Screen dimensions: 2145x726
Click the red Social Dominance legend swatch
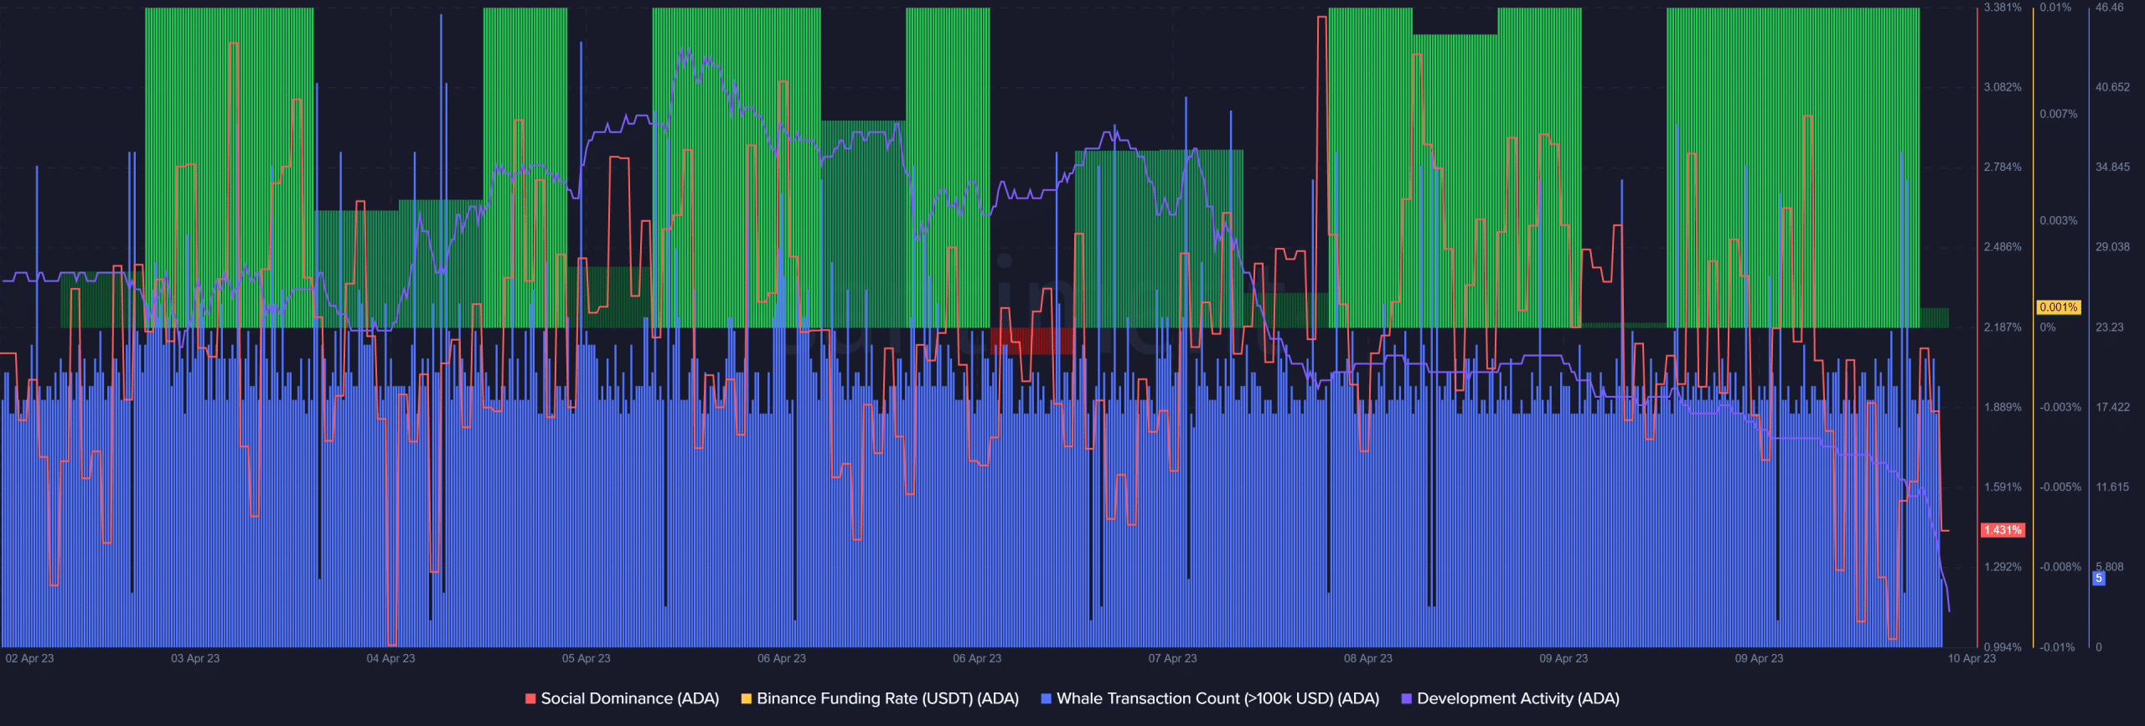(530, 698)
